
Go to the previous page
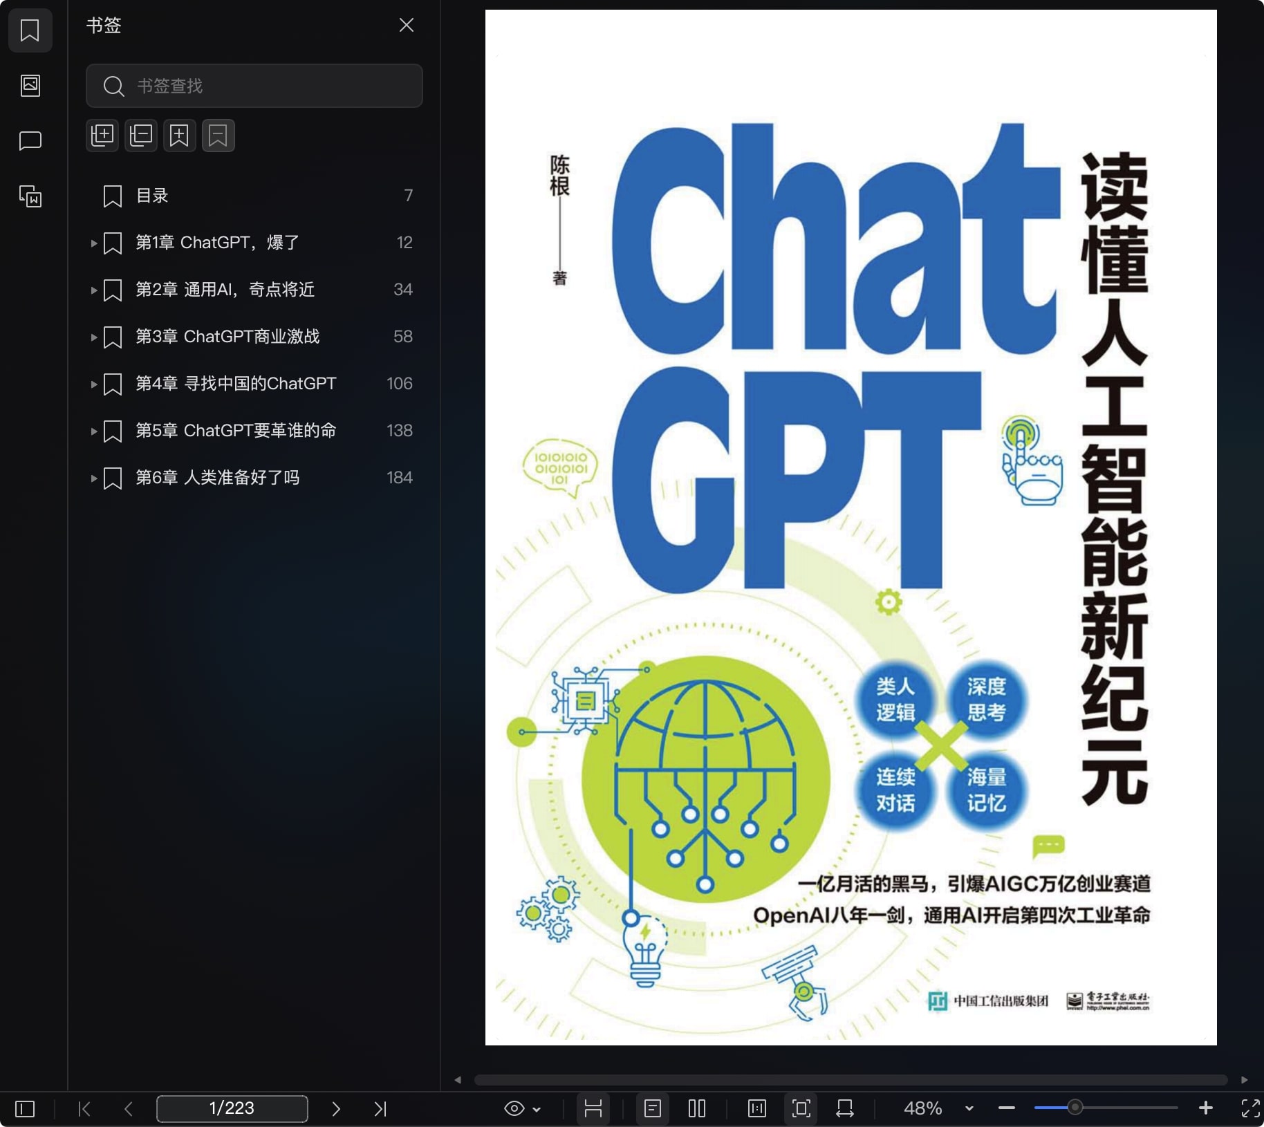[129, 1109]
